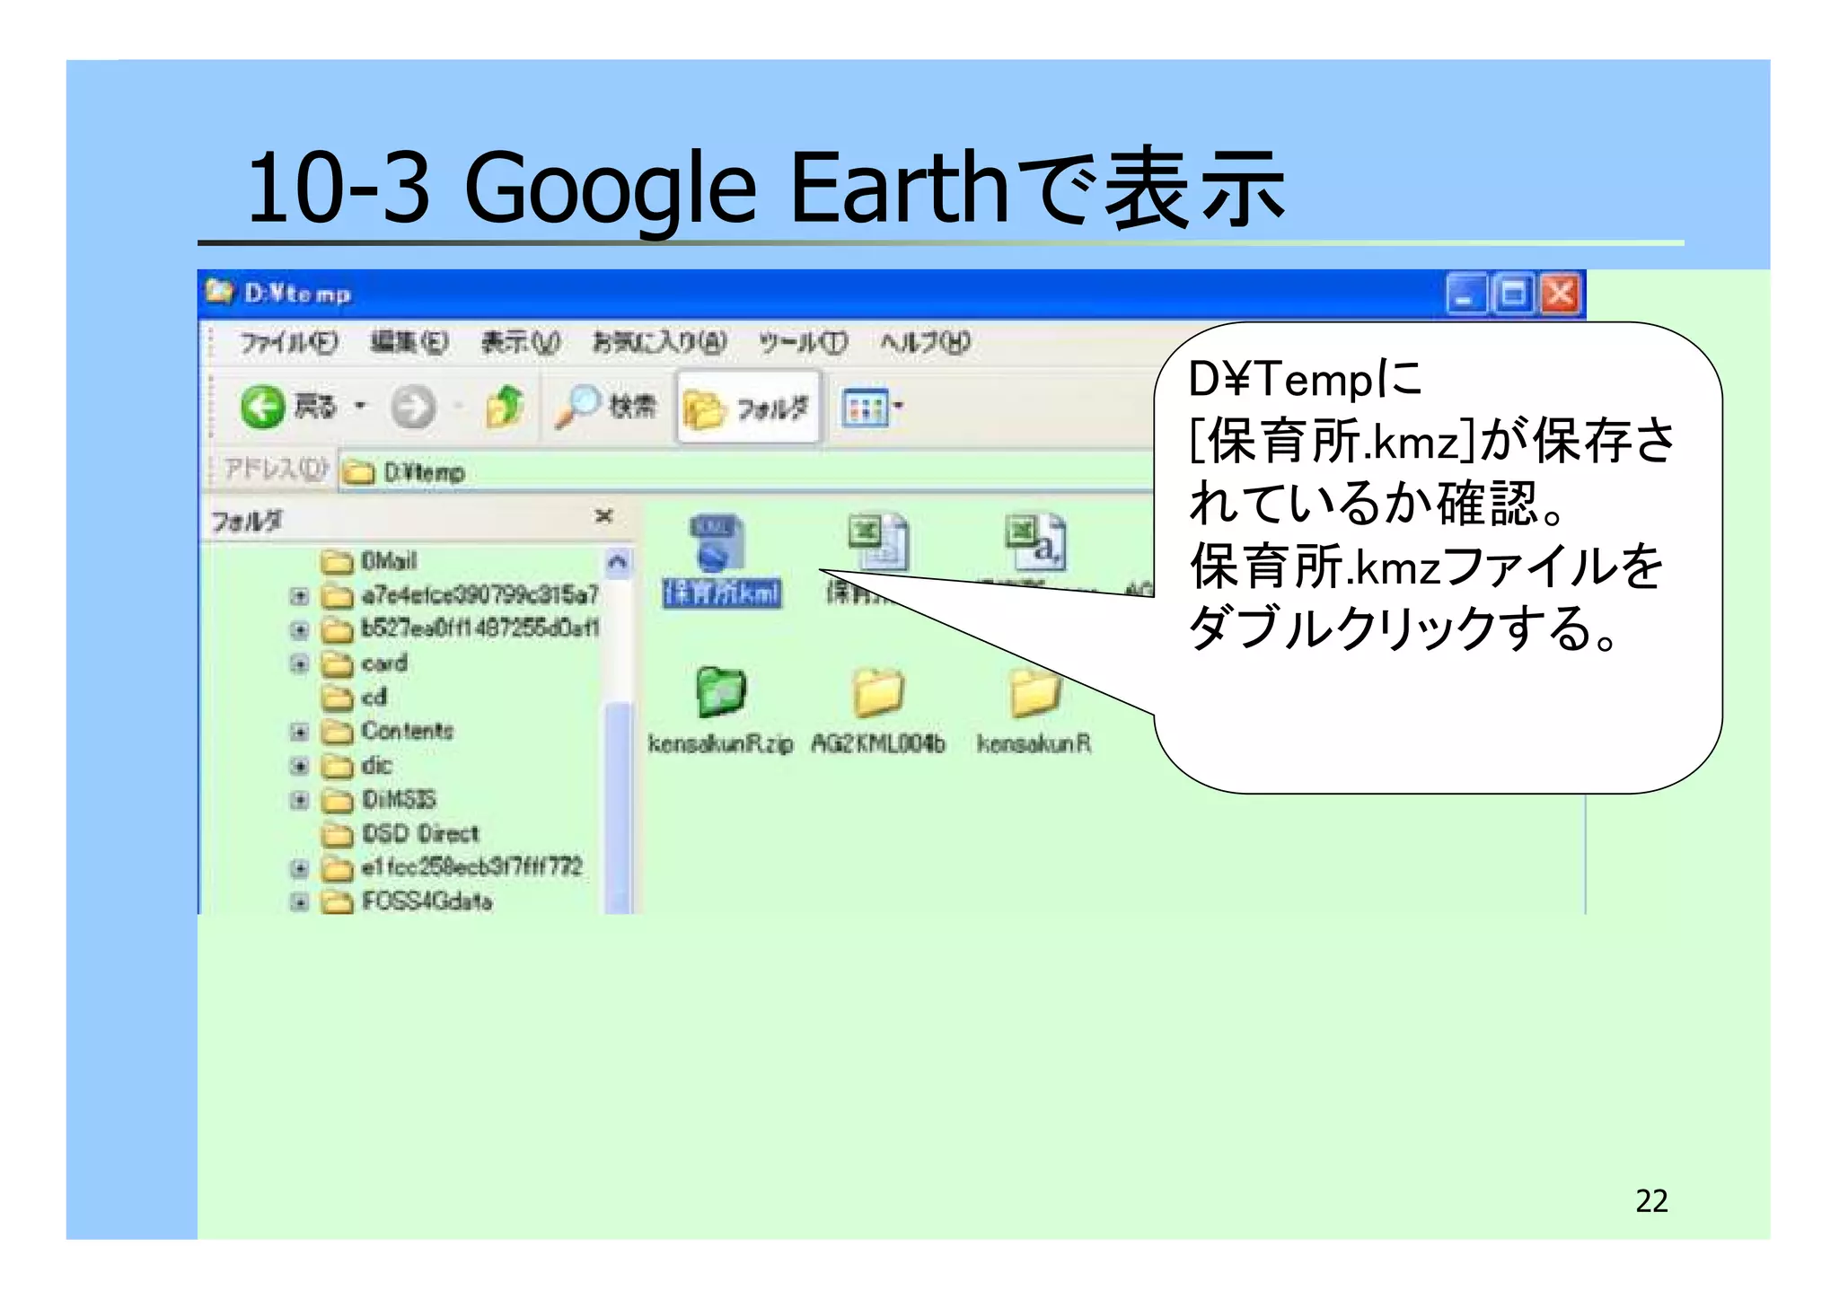The image size is (1839, 1300).
Task: Open the ヘルプ(H) menu
Action: click(x=925, y=342)
